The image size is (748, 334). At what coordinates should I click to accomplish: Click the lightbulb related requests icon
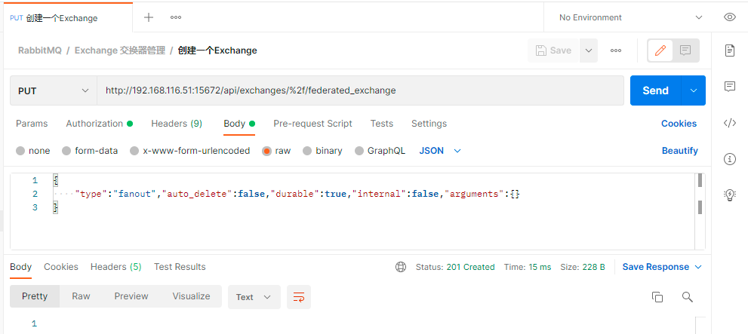pos(729,195)
